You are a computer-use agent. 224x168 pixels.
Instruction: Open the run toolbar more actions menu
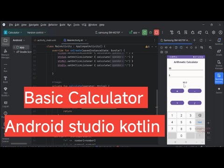click(x=162, y=32)
